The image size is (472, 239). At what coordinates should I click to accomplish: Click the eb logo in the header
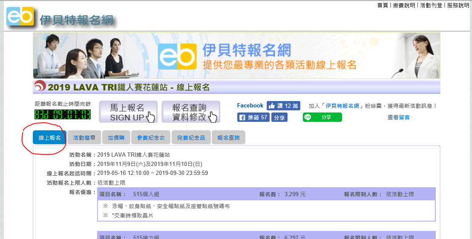pos(20,17)
